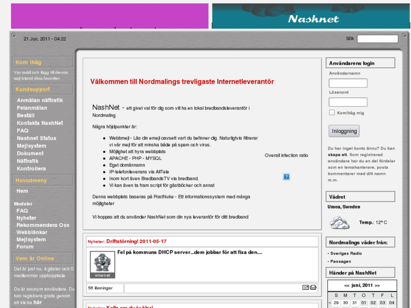The width and height of the screenshot is (411, 308).
Task: Click the cloudy weather icon
Action: (x=339, y=223)
